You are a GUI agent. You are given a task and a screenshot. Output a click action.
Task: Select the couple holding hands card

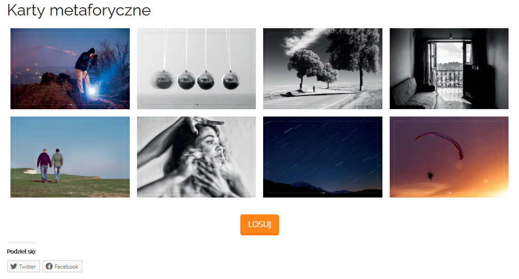[x=70, y=157]
